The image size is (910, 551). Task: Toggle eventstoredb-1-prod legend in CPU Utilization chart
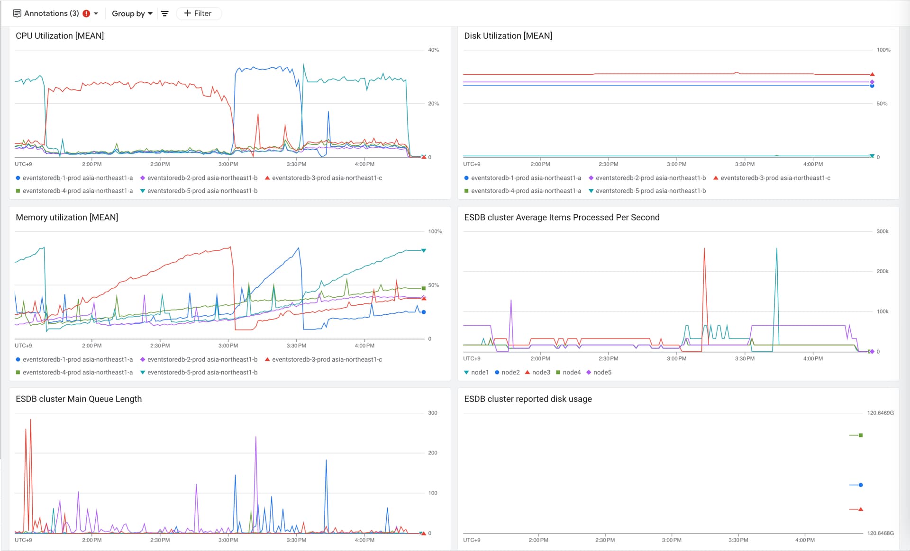coord(74,178)
